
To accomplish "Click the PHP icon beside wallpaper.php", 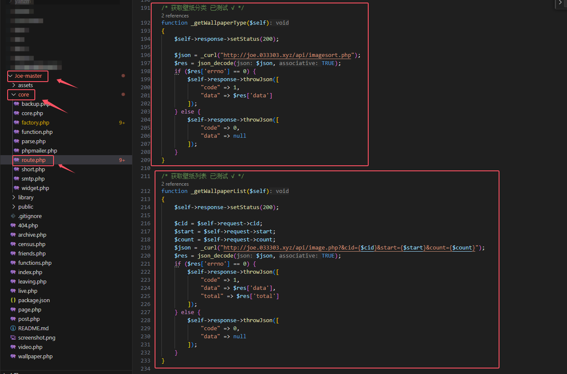I will point(13,357).
